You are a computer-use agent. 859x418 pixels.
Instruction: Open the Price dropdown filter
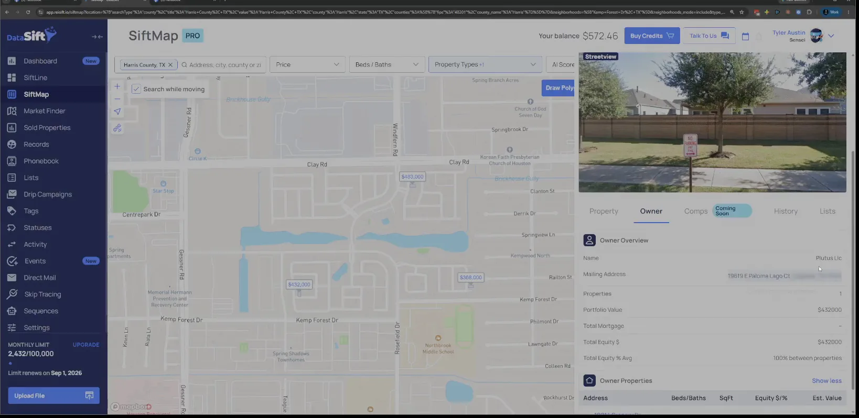pos(307,64)
